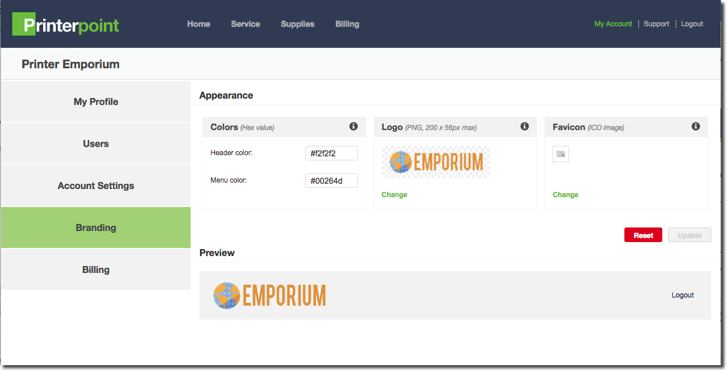Switch to the Users sidebar tab

tap(96, 143)
